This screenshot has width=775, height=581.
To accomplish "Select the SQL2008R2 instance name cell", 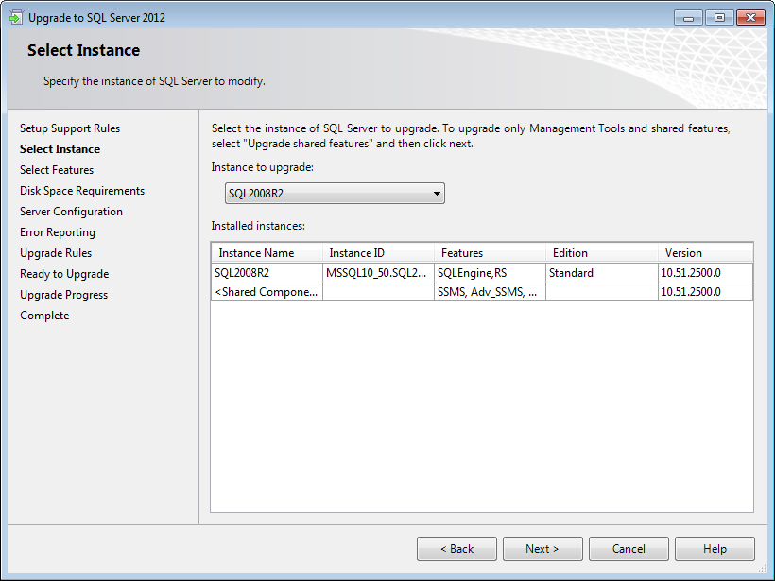I will (x=267, y=273).
